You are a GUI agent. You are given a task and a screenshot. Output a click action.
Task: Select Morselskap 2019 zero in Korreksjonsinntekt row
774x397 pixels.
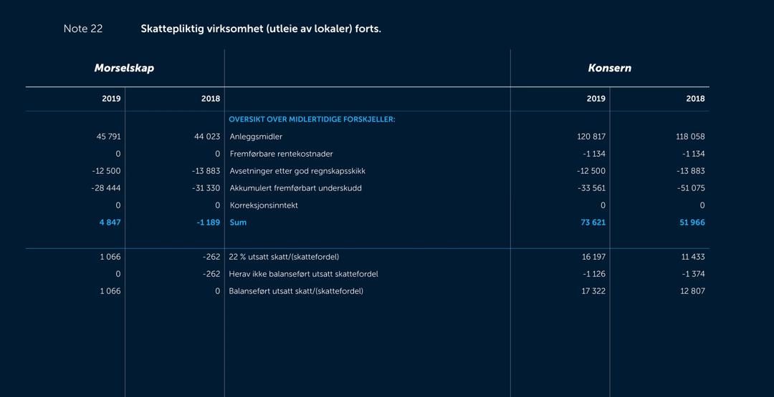pyautogui.click(x=118, y=205)
